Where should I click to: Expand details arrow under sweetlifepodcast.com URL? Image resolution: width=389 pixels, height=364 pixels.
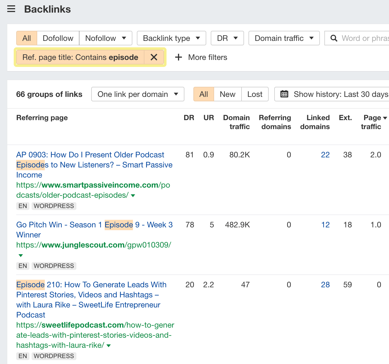[x=109, y=346]
